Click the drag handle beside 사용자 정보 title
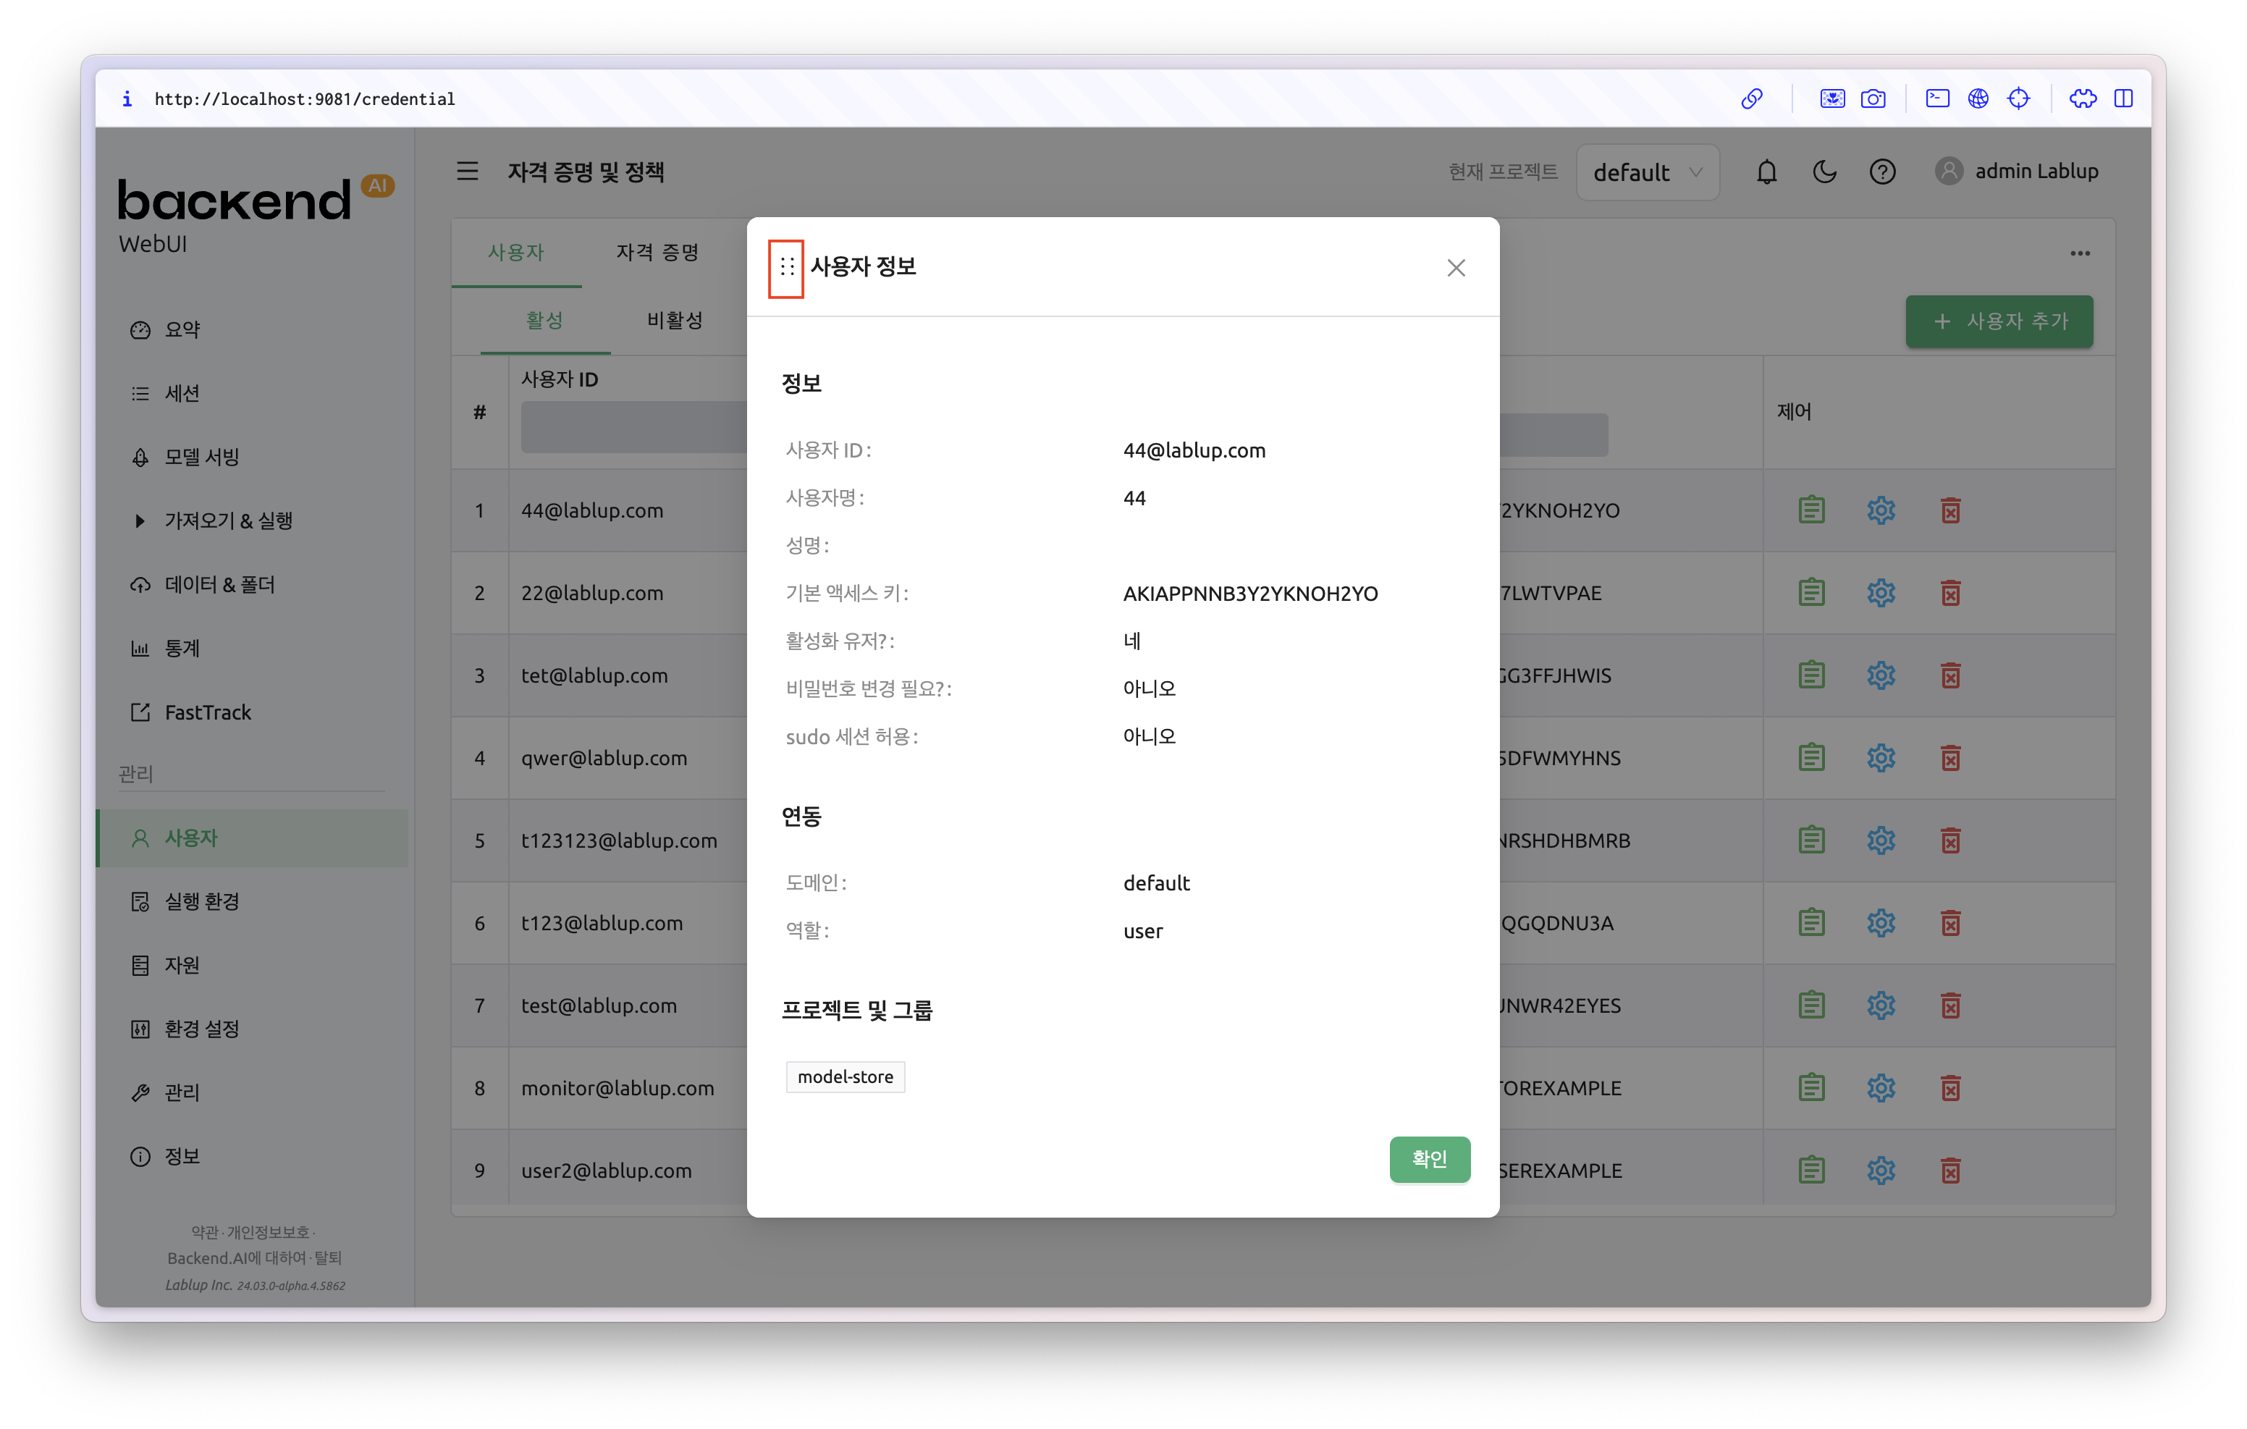The width and height of the screenshot is (2247, 1429). pos(787,268)
